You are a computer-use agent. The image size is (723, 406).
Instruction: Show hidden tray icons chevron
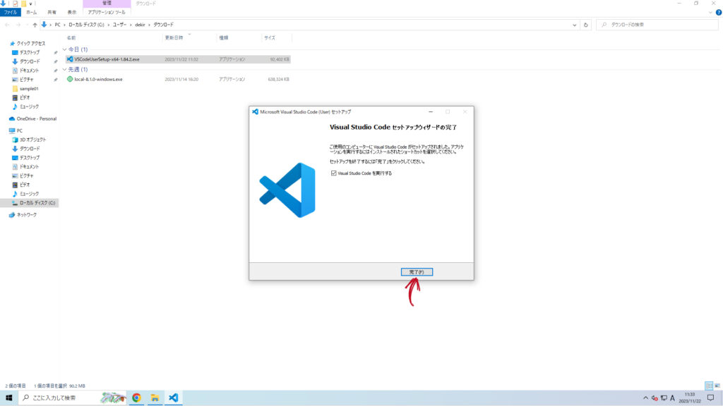645,398
